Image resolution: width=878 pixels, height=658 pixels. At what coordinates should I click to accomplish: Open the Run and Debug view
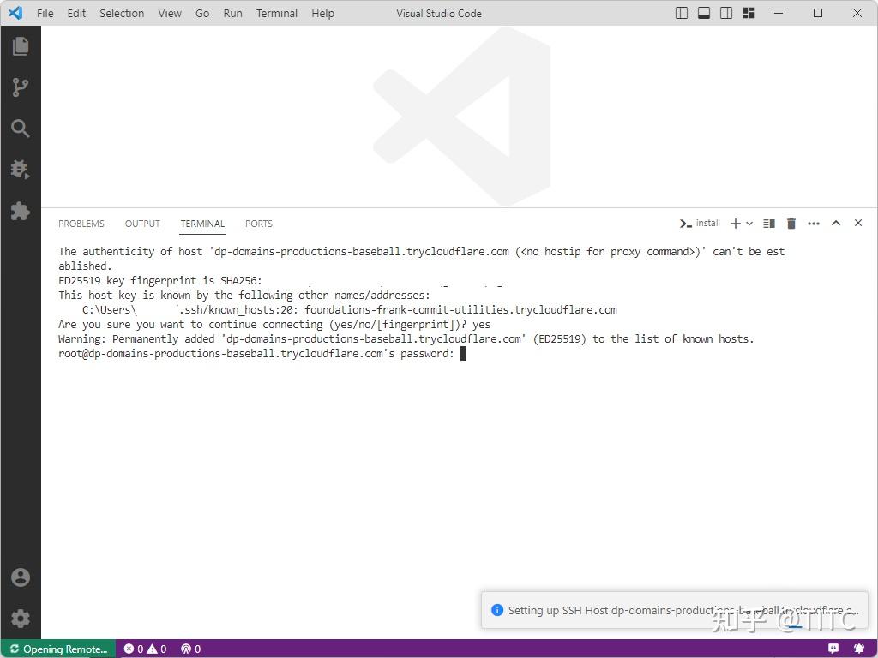tap(21, 169)
